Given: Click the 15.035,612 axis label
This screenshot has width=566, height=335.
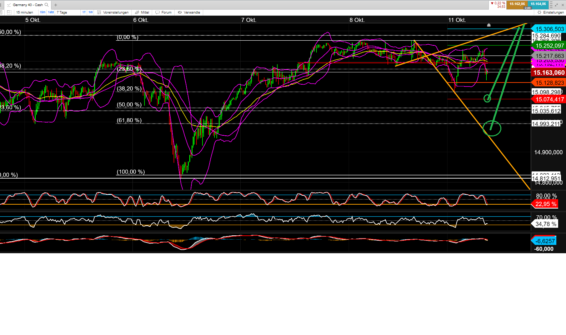Looking at the screenshot, I should [546, 111].
